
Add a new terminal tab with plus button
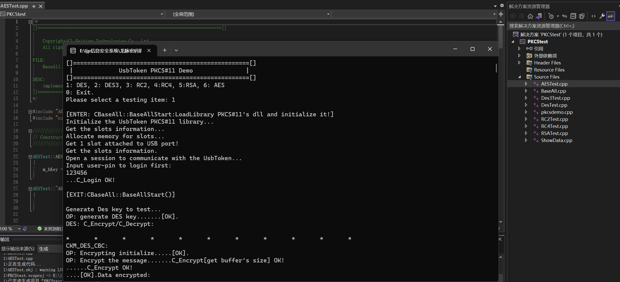(x=165, y=50)
